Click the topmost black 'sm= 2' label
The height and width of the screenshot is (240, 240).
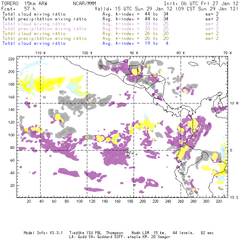212,14
